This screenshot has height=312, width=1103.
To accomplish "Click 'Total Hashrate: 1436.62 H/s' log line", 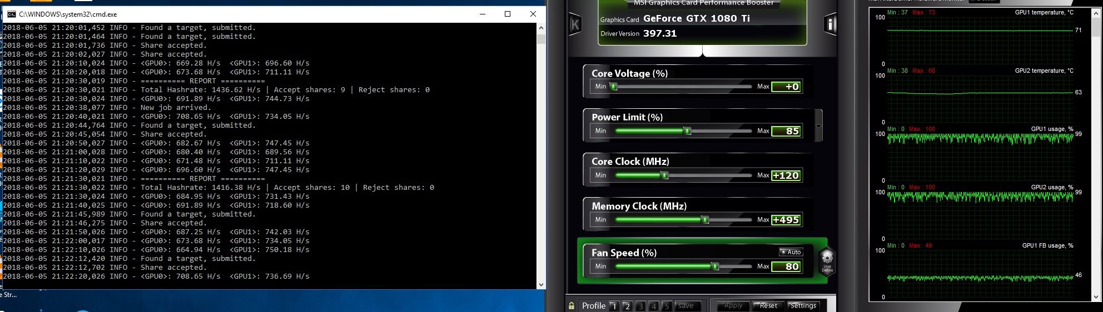I will (x=216, y=89).
